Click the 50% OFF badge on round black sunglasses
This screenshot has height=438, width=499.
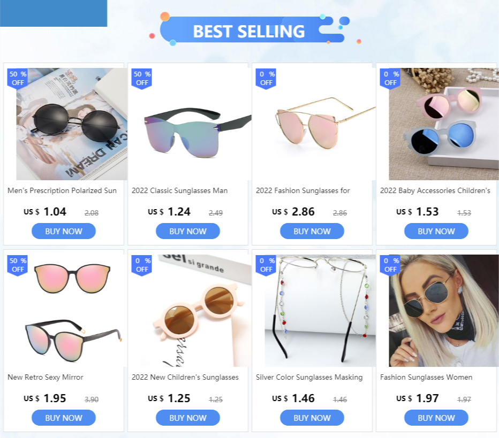pyautogui.click(x=18, y=79)
